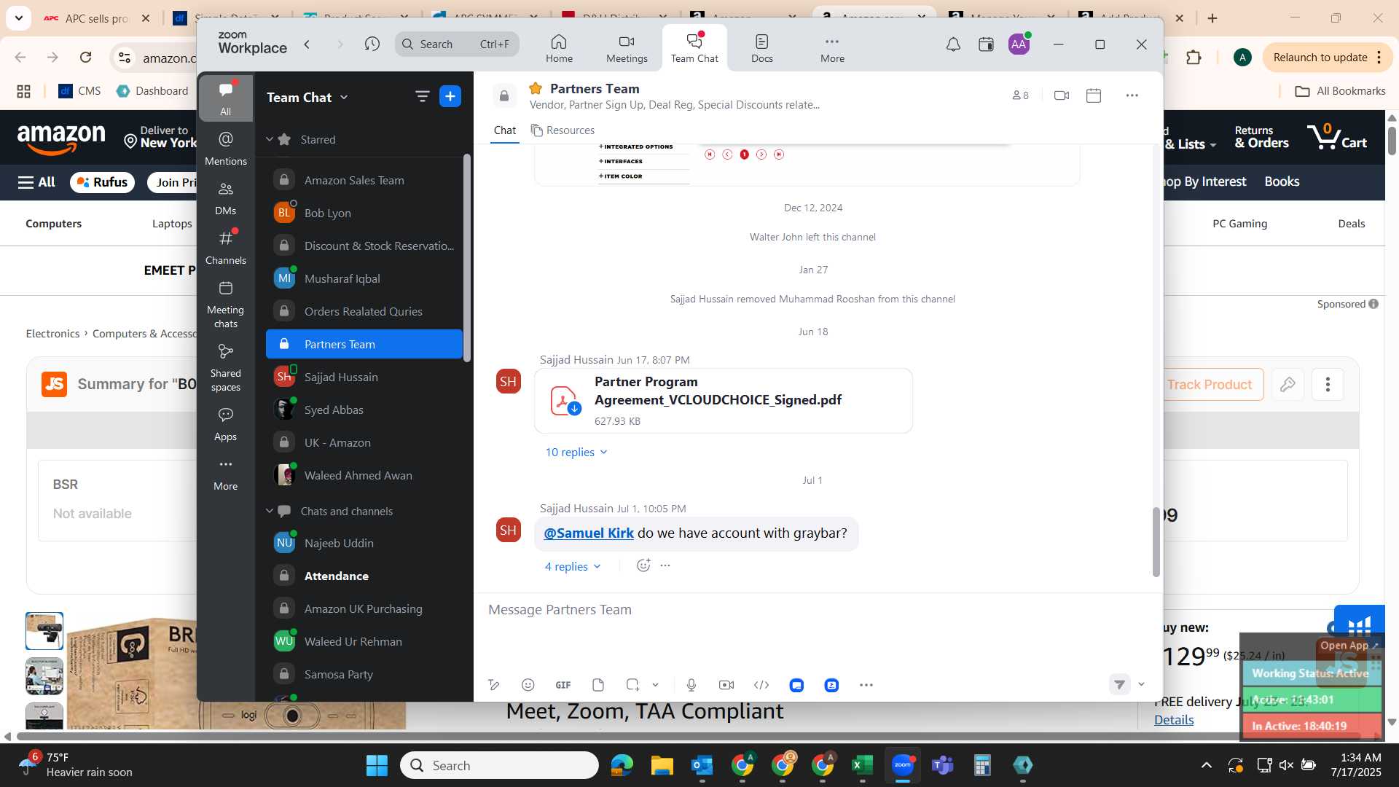Expand 10 replies thread

(x=576, y=452)
